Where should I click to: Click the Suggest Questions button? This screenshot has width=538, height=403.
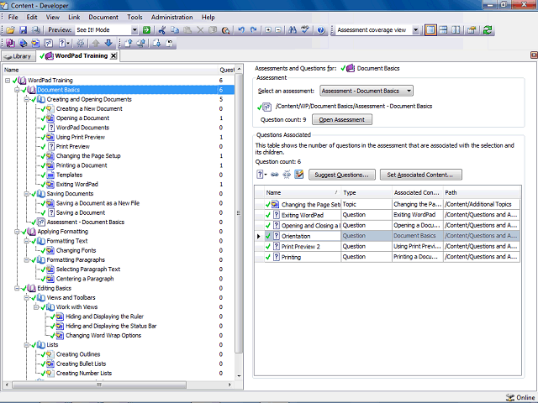point(342,175)
